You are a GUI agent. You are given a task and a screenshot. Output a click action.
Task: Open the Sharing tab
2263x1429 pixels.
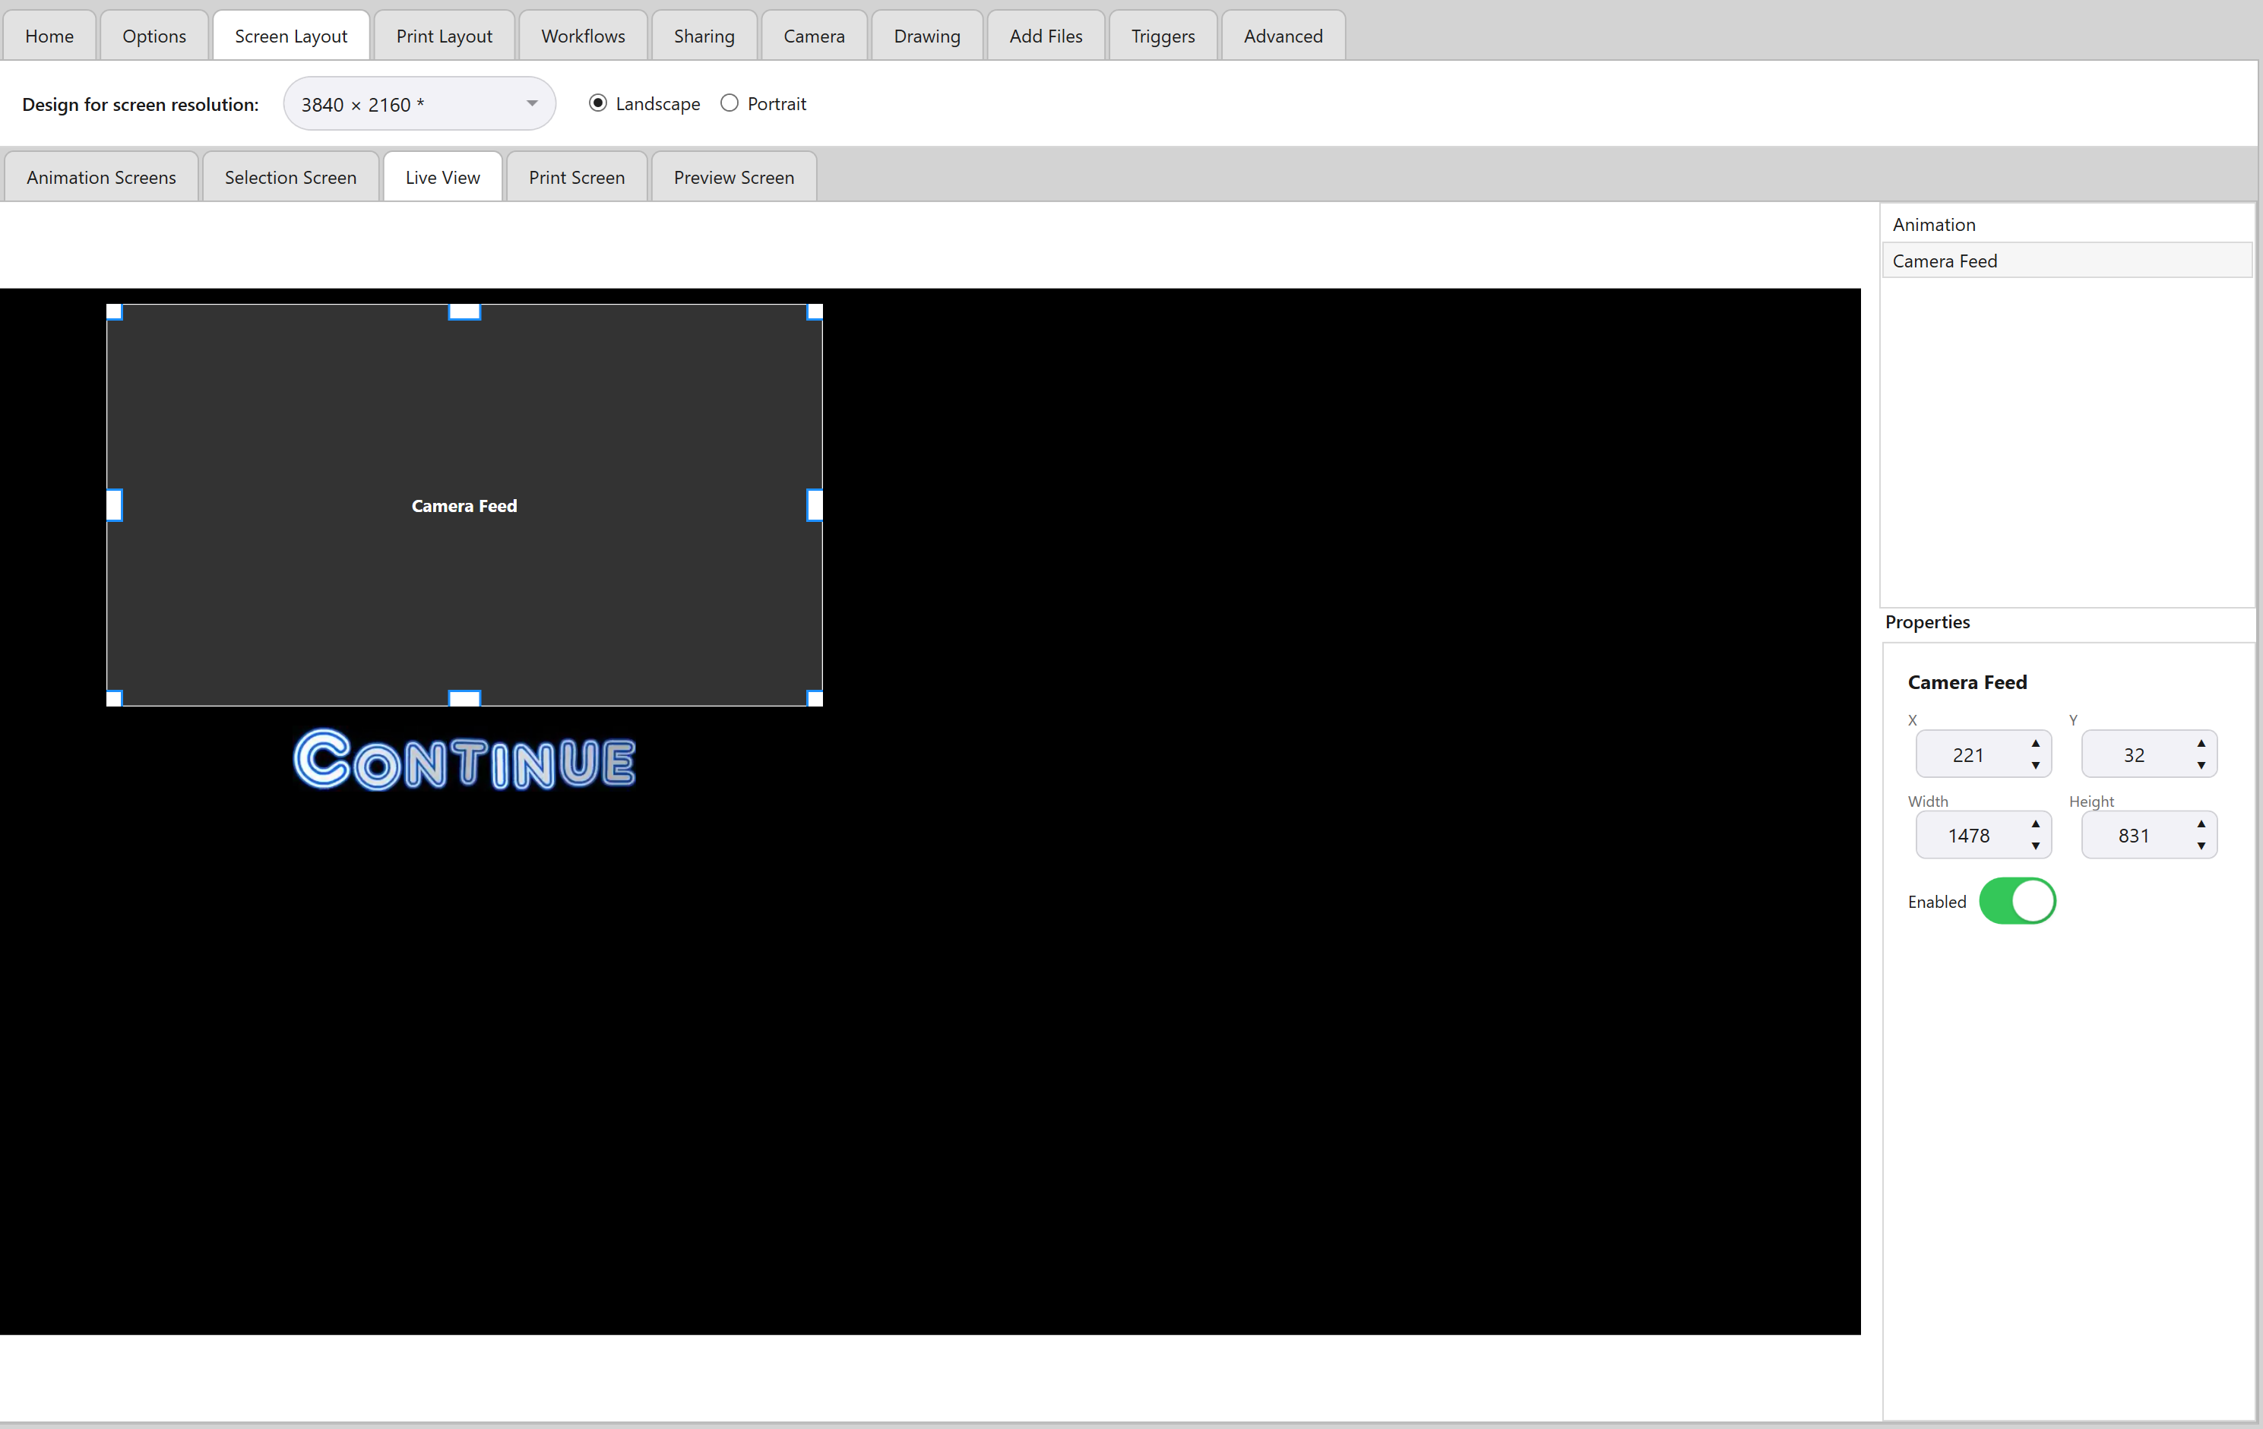tap(704, 36)
